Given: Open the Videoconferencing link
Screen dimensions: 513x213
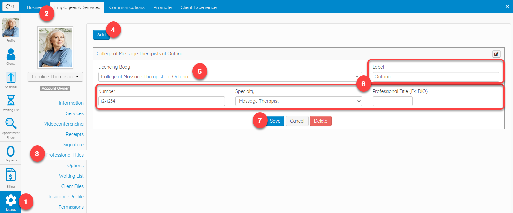Looking at the screenshot, I should click(x=64, y=124).
